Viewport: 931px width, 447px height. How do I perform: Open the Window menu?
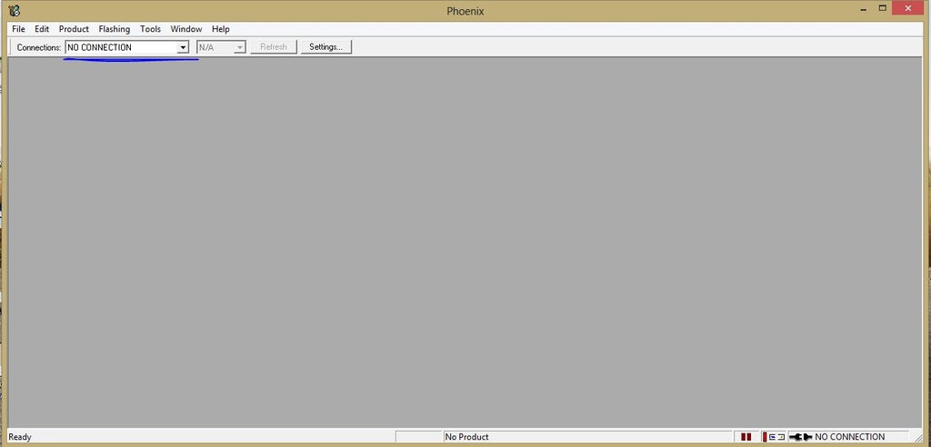tap(186, 29)
